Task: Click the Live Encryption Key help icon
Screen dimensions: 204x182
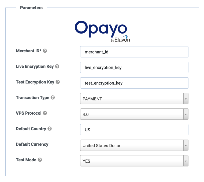Action: pos(57,66)
